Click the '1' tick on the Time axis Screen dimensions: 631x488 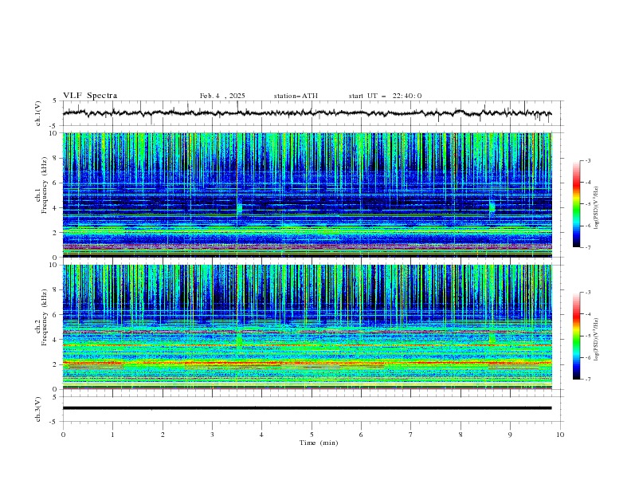pyautogui.click(x=112, y=435)
